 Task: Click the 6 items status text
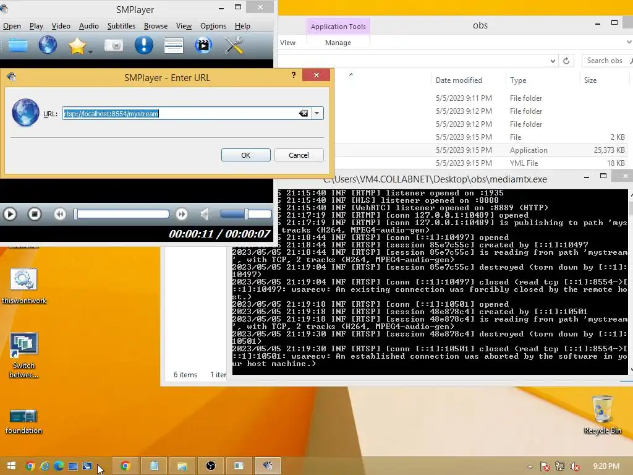(185, 375)
